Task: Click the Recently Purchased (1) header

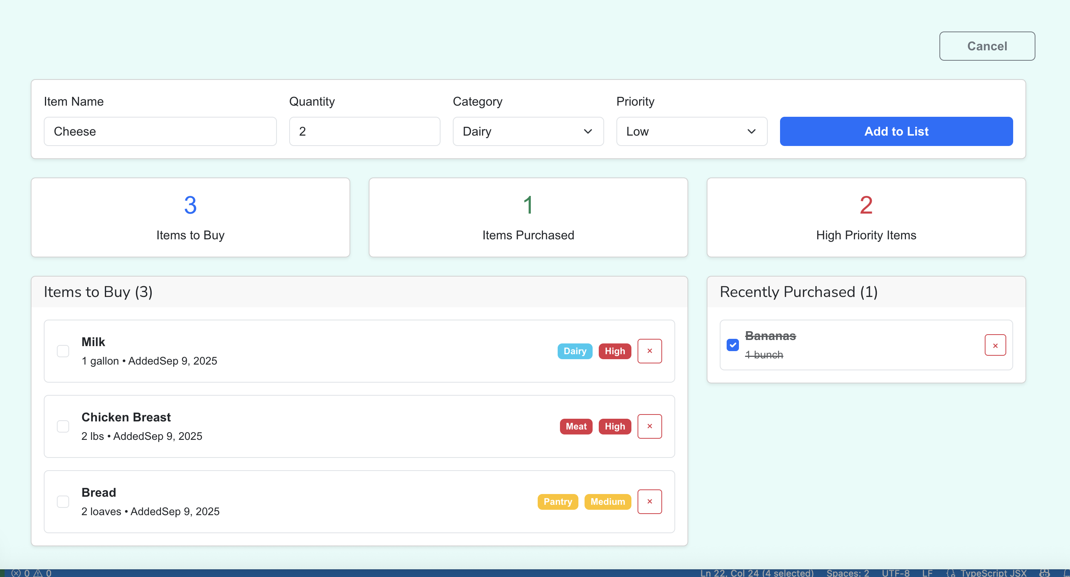Action: tap(798, 292)
